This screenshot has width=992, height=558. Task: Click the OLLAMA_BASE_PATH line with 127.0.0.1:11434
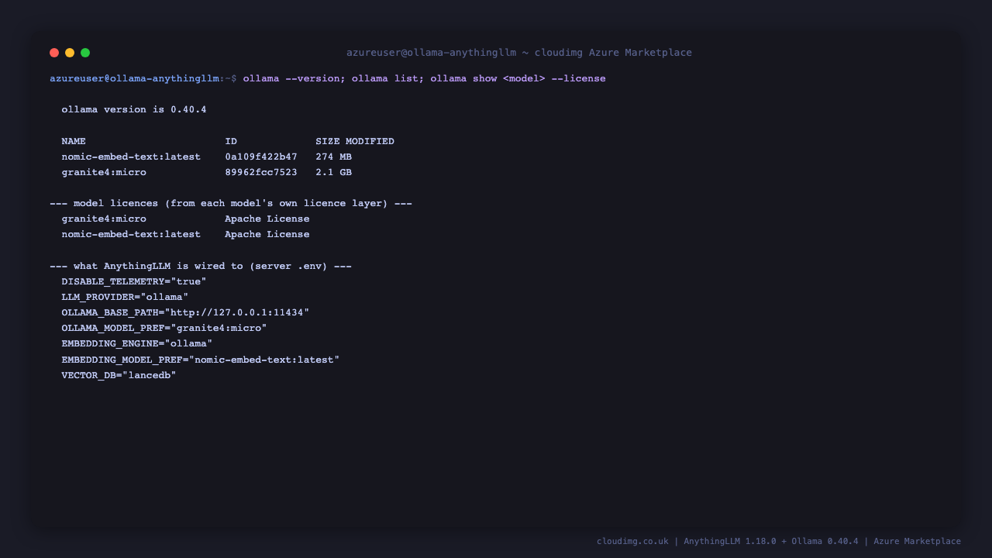(x=185, y=312)
